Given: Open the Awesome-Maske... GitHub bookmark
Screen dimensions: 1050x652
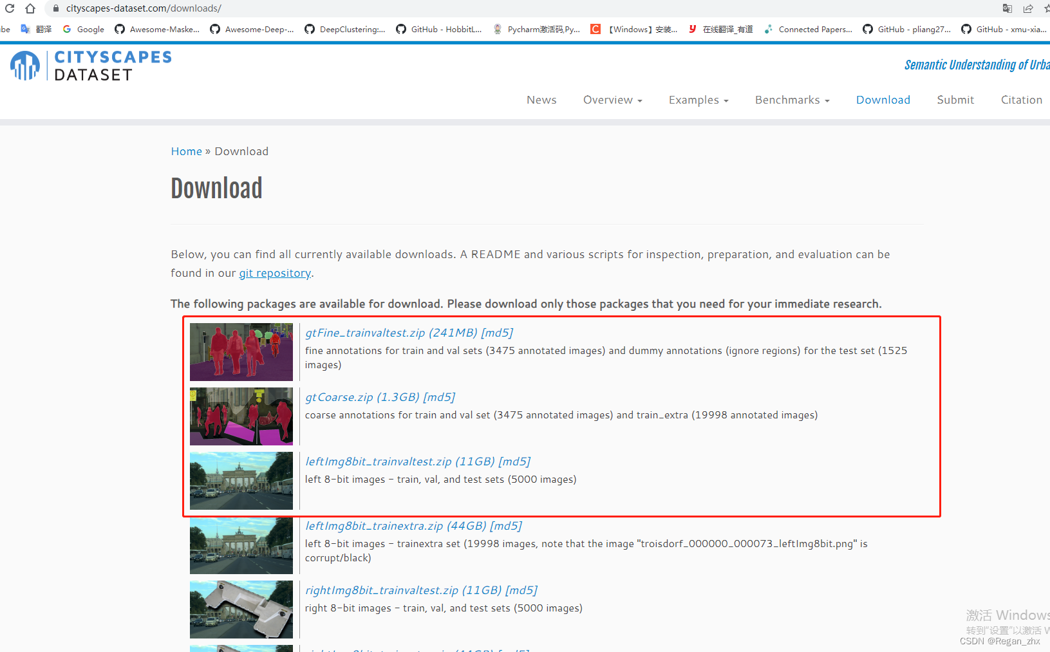Looking at the screenshot, I should (x=157, y=29).
